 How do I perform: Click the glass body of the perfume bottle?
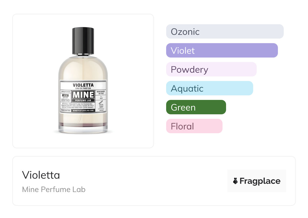83,68
